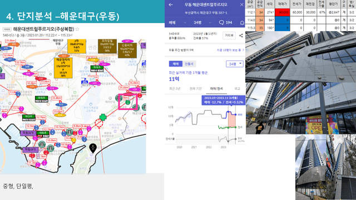This screenshot has height=200, width=356.
Task: Click the blue 0 cell in the 114.0 row
Action: coord(282,20)
